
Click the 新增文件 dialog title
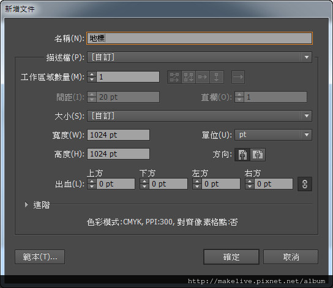20,9
